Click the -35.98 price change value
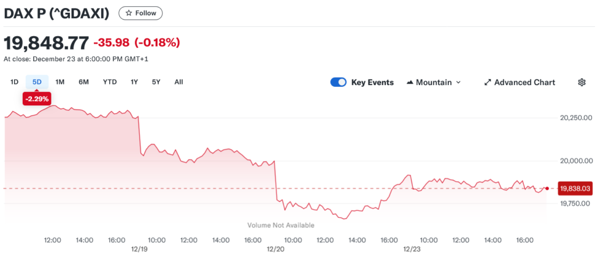 pyautogui.click(x=112, y=43)
